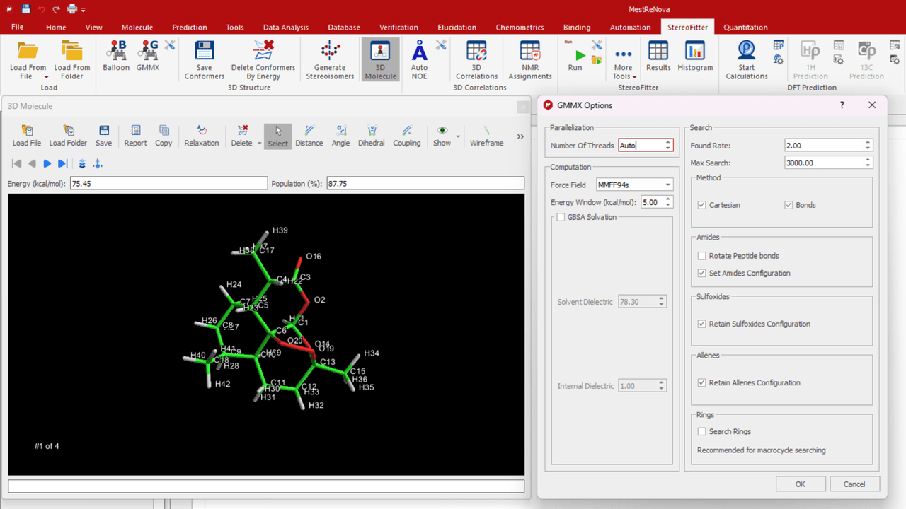Screen dimensions: 906x509
Task: Select Delete Conformers By Energy
Action: [263, 59]
